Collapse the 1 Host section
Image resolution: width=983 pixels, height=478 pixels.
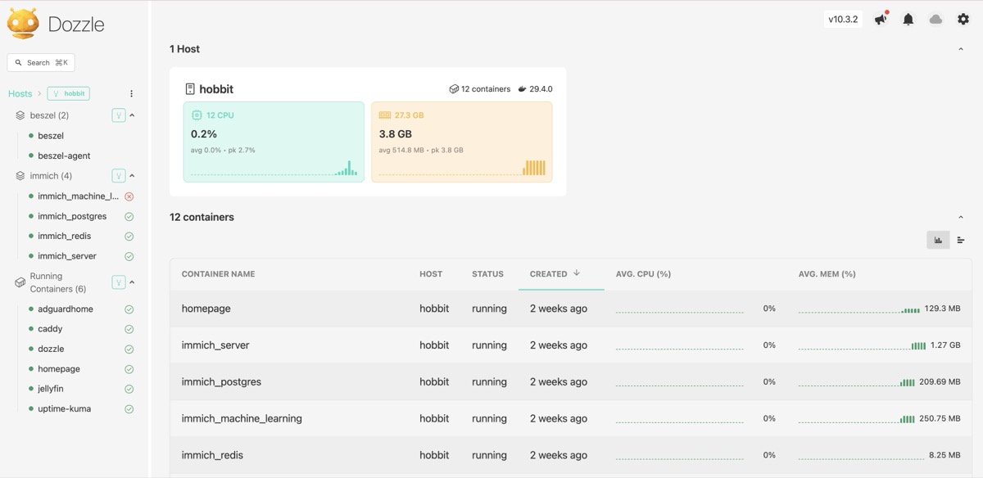pyautogui.click(x=961, y=49)
